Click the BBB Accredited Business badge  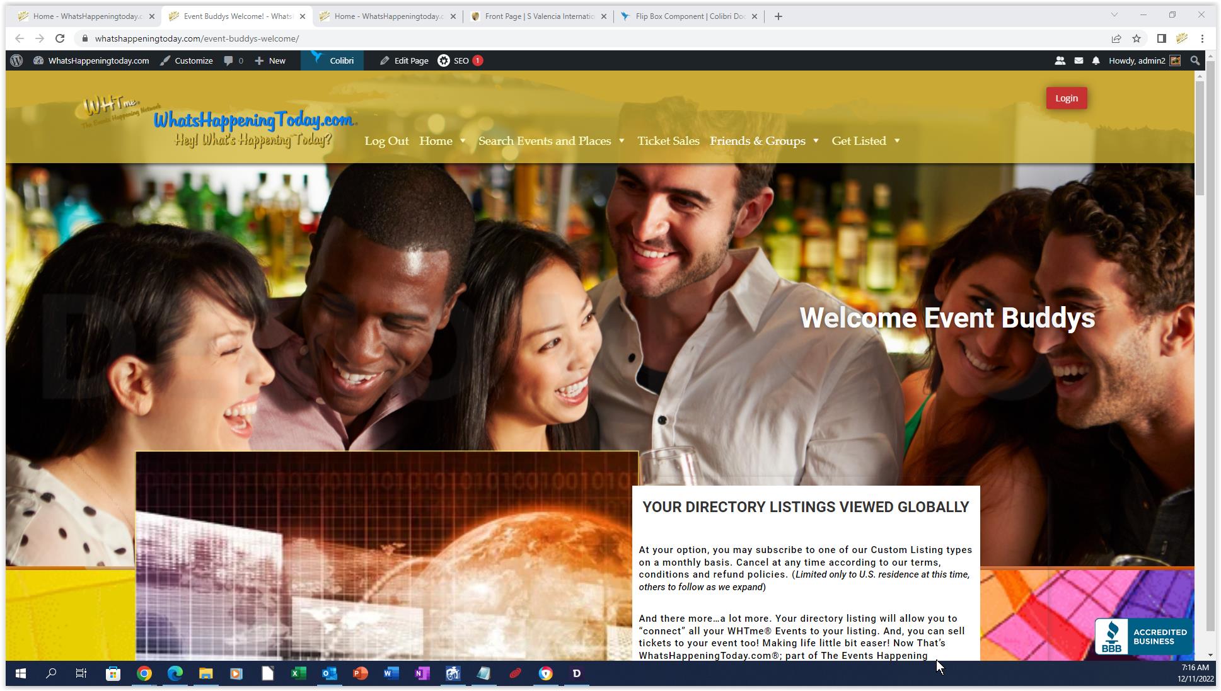[1143, 636]
